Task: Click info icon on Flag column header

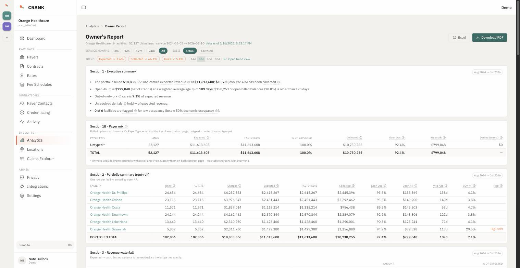Action: pos(501,186)
